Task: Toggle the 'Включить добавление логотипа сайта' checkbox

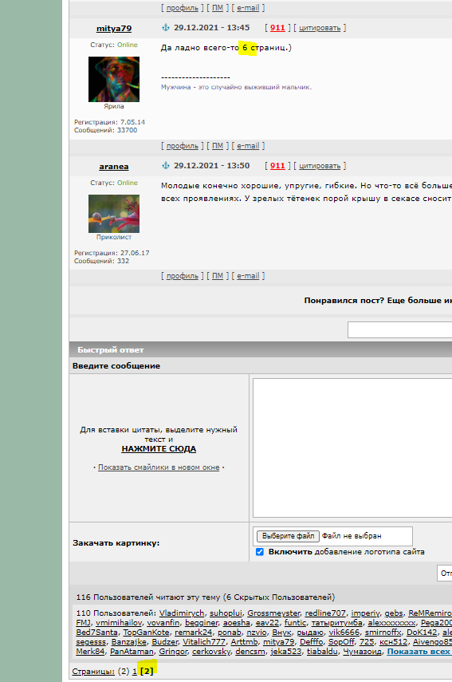Action: (x=260, y=552)
